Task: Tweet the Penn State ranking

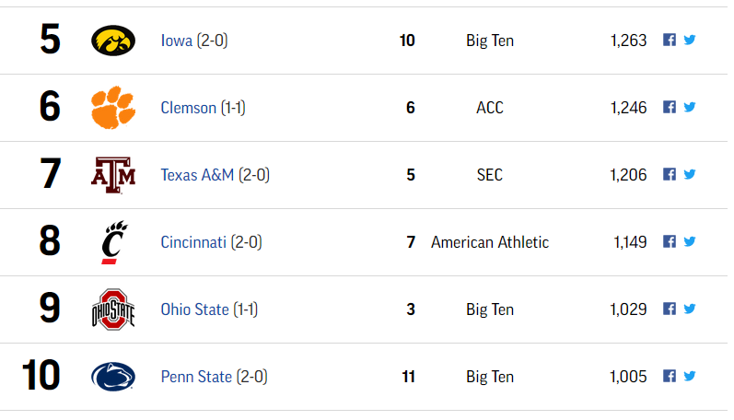Action: coord(689,376)
